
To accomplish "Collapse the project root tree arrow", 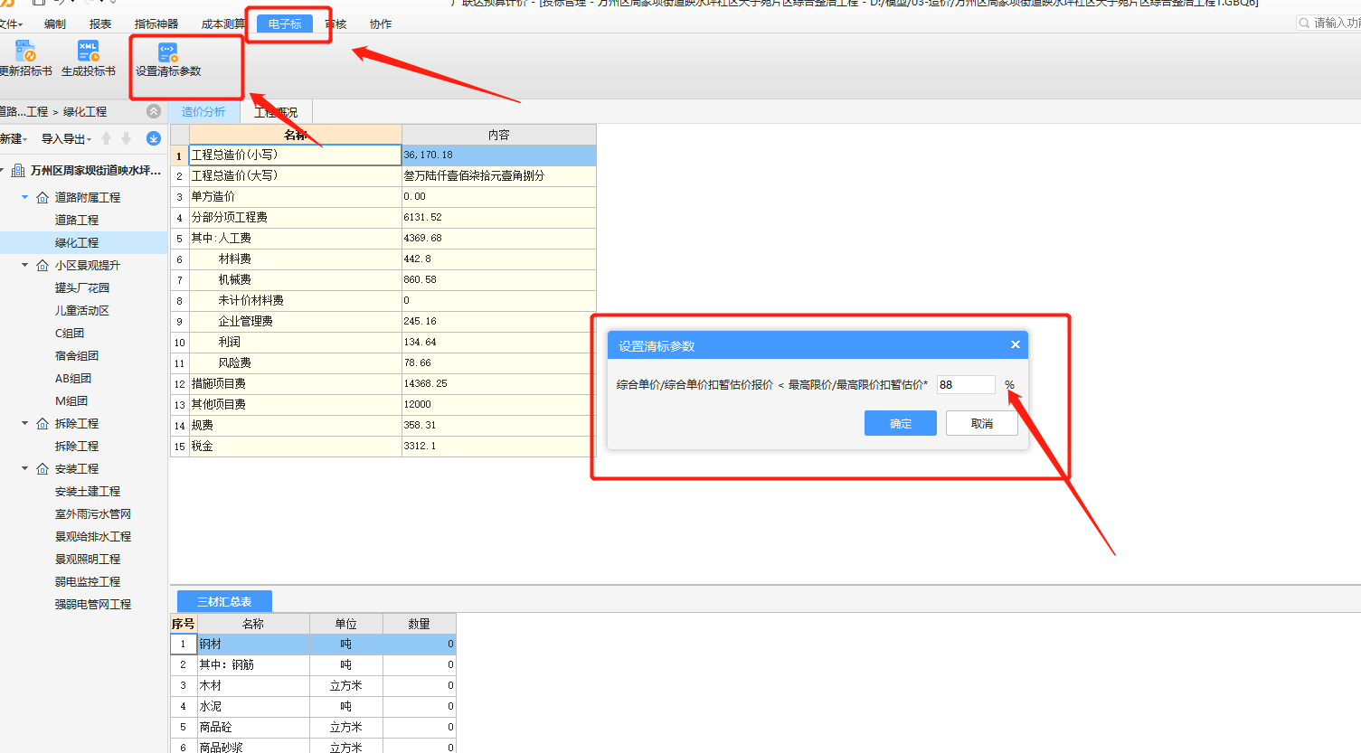I will pyautogui.click(x=4, y=170).
